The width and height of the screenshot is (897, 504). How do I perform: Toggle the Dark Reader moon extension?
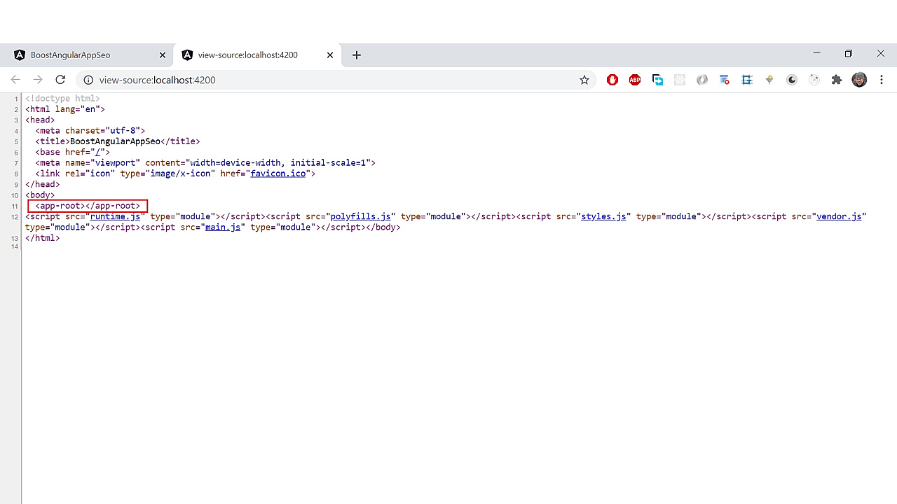792,80
